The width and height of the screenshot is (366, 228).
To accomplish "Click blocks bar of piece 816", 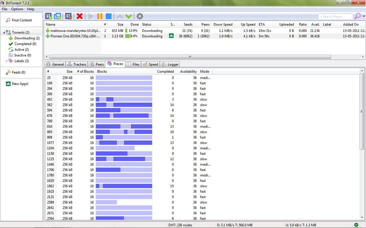I will click(x=124, y=127).
